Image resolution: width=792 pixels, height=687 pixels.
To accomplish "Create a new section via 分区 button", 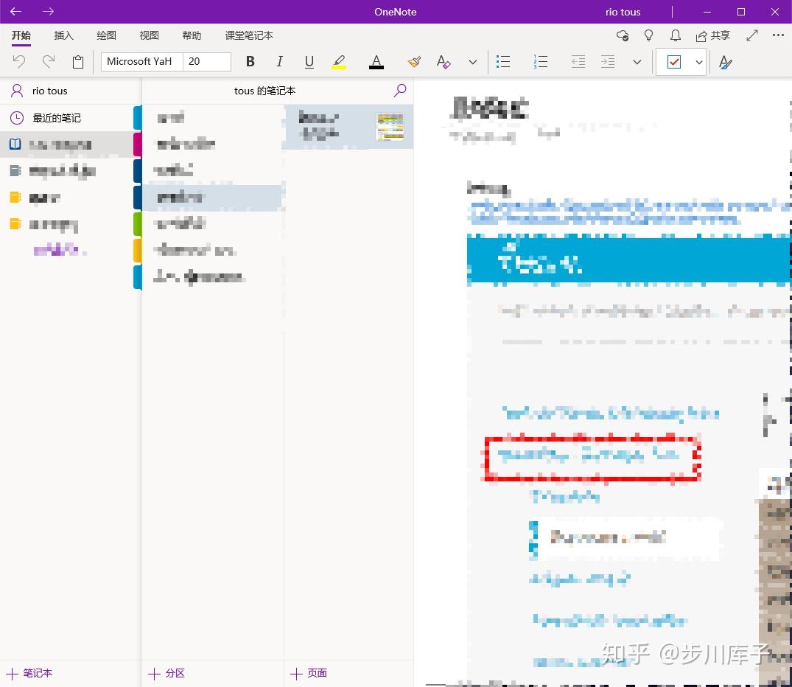I will 167,673.
